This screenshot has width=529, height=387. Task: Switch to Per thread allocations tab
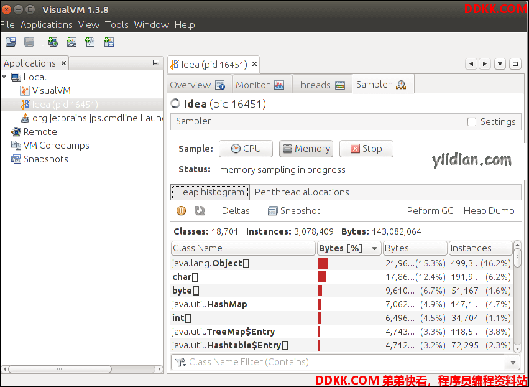pos(301,192)
